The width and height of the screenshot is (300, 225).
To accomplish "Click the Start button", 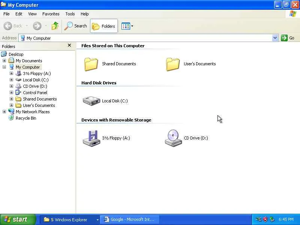I will tap(18, 219).
